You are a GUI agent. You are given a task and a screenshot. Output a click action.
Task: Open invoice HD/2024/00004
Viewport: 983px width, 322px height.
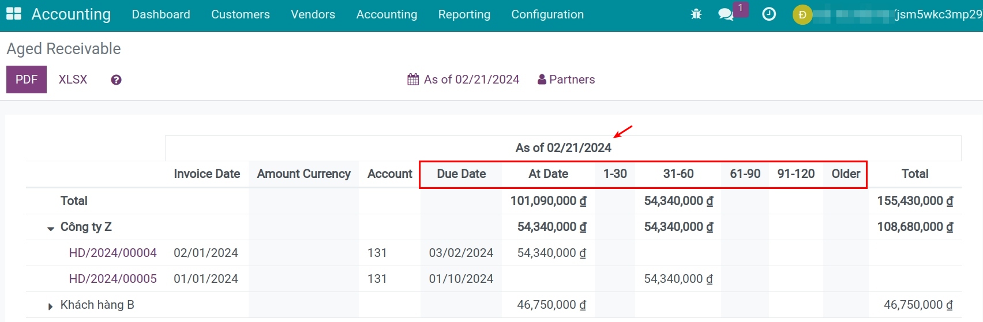[113, 253]
